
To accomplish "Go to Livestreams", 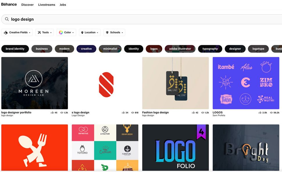I will (47, 5).
